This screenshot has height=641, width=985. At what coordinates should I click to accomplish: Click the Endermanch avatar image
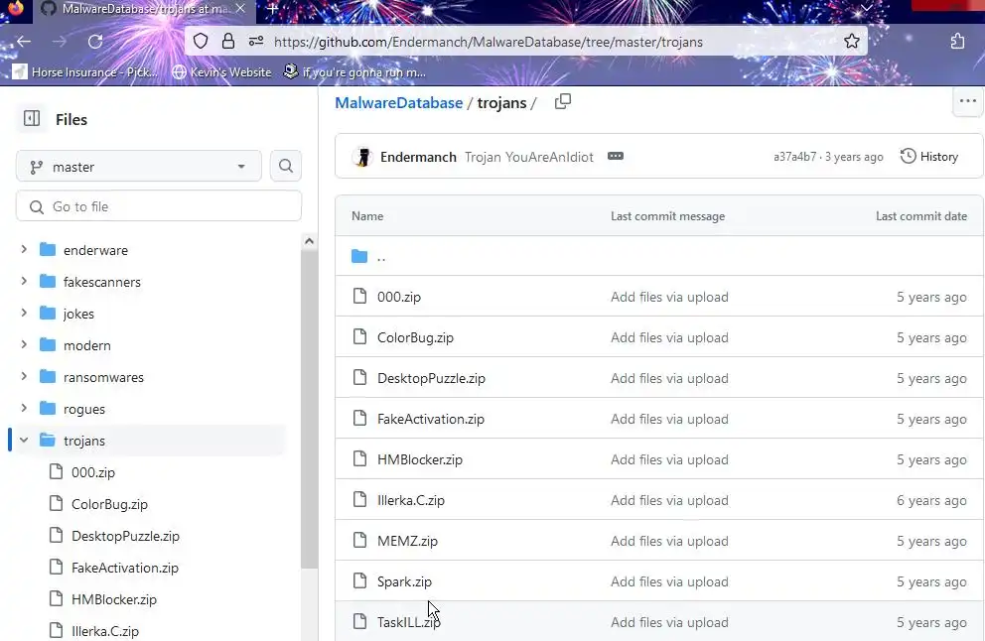point(362,157)
